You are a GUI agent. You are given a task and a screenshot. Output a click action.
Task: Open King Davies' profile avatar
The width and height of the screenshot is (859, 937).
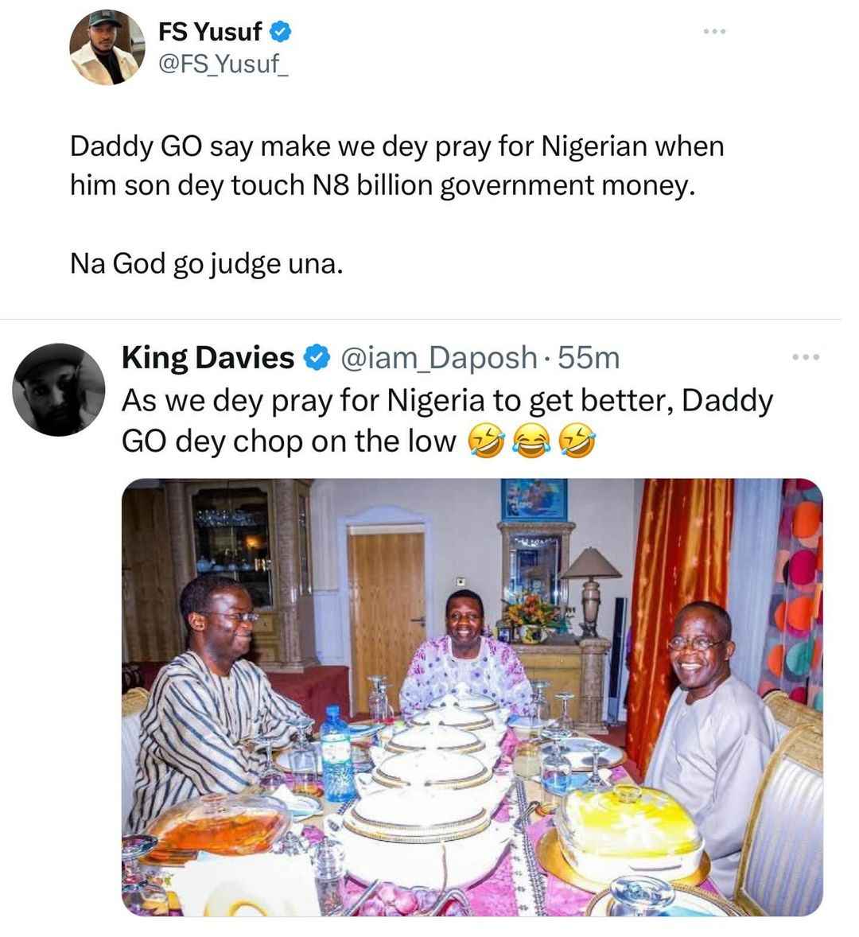[59, 389]
